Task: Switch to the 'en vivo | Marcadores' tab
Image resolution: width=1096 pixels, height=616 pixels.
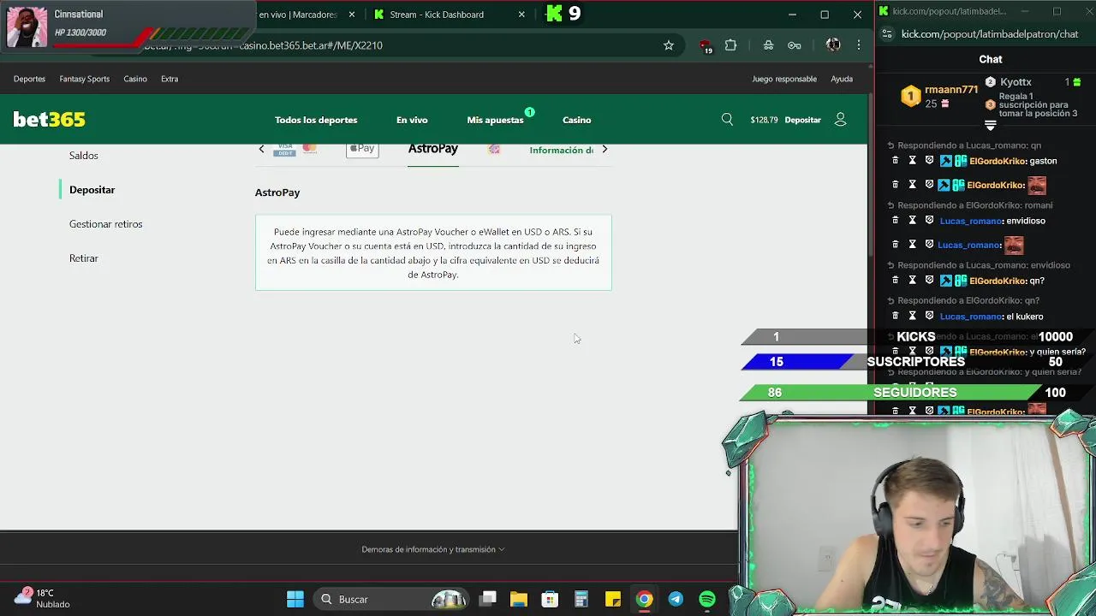Action: (x=298, y=15)
